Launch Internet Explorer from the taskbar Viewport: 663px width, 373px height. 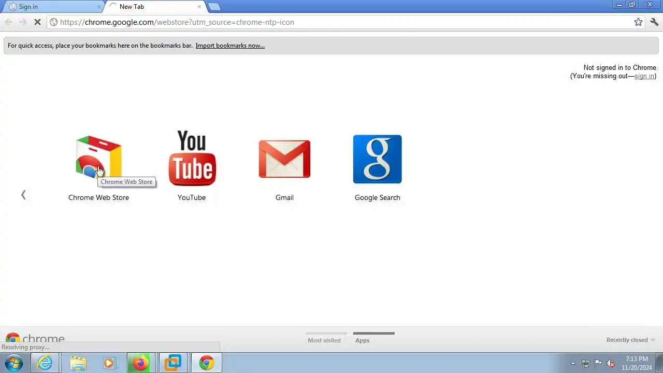(x=45, y=363)
